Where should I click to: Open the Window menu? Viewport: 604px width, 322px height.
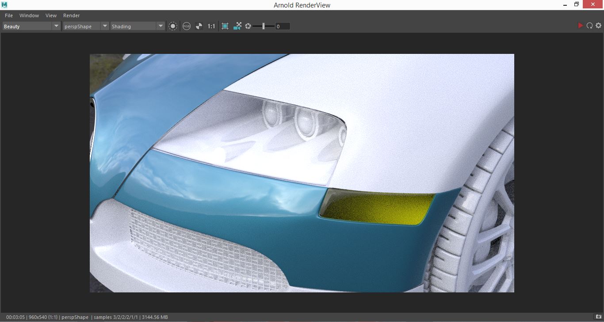point(29,15)
